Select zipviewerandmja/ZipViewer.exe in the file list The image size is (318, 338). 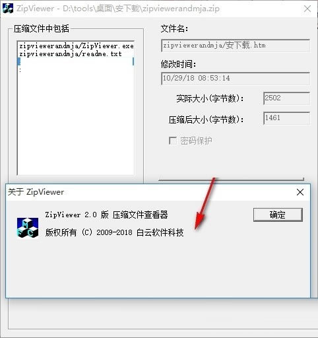click(x=76, y=46)
